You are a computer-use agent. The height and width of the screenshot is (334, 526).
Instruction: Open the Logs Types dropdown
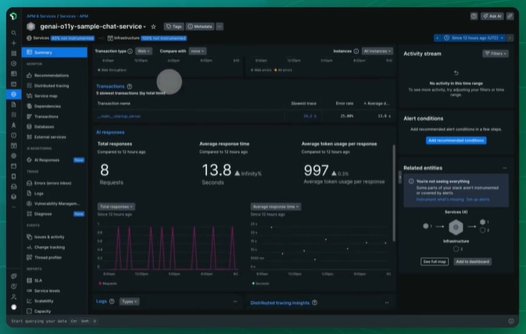pos(130,301)
